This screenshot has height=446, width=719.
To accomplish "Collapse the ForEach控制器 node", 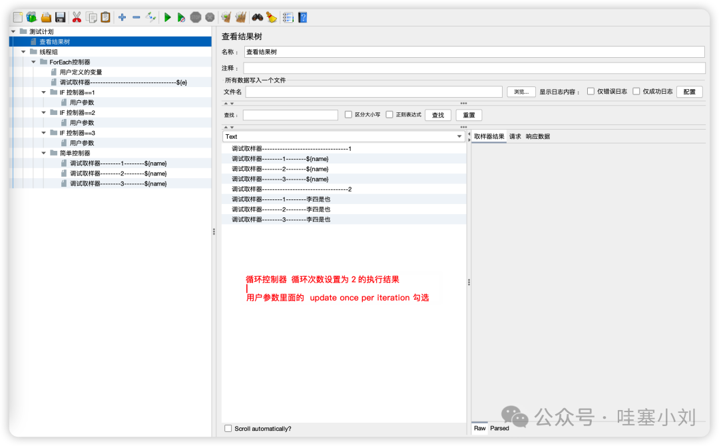I will coord(33,62).
